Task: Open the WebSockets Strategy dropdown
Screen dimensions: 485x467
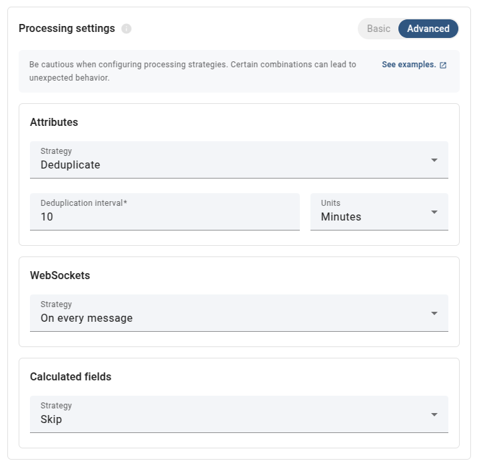Action: (x=227, y=313)
